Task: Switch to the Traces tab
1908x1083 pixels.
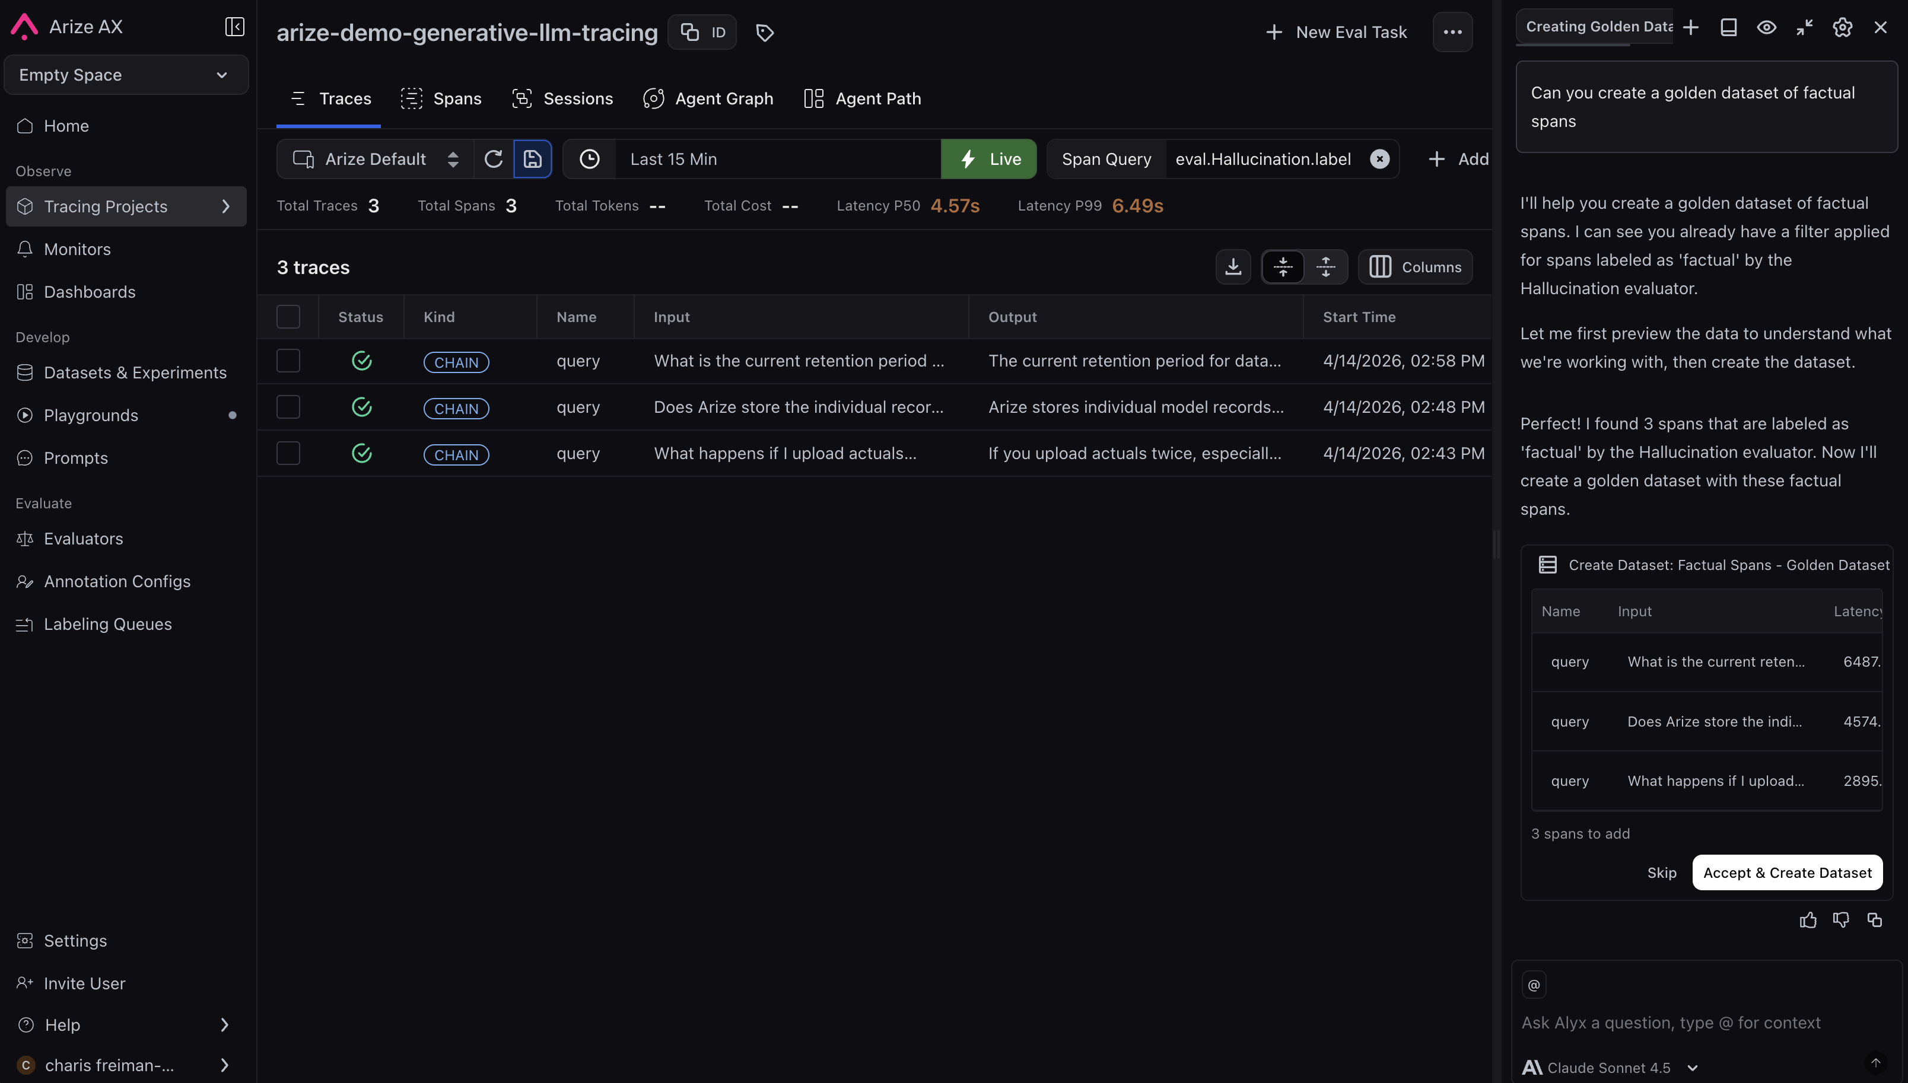Action: (x=329, y=98)
